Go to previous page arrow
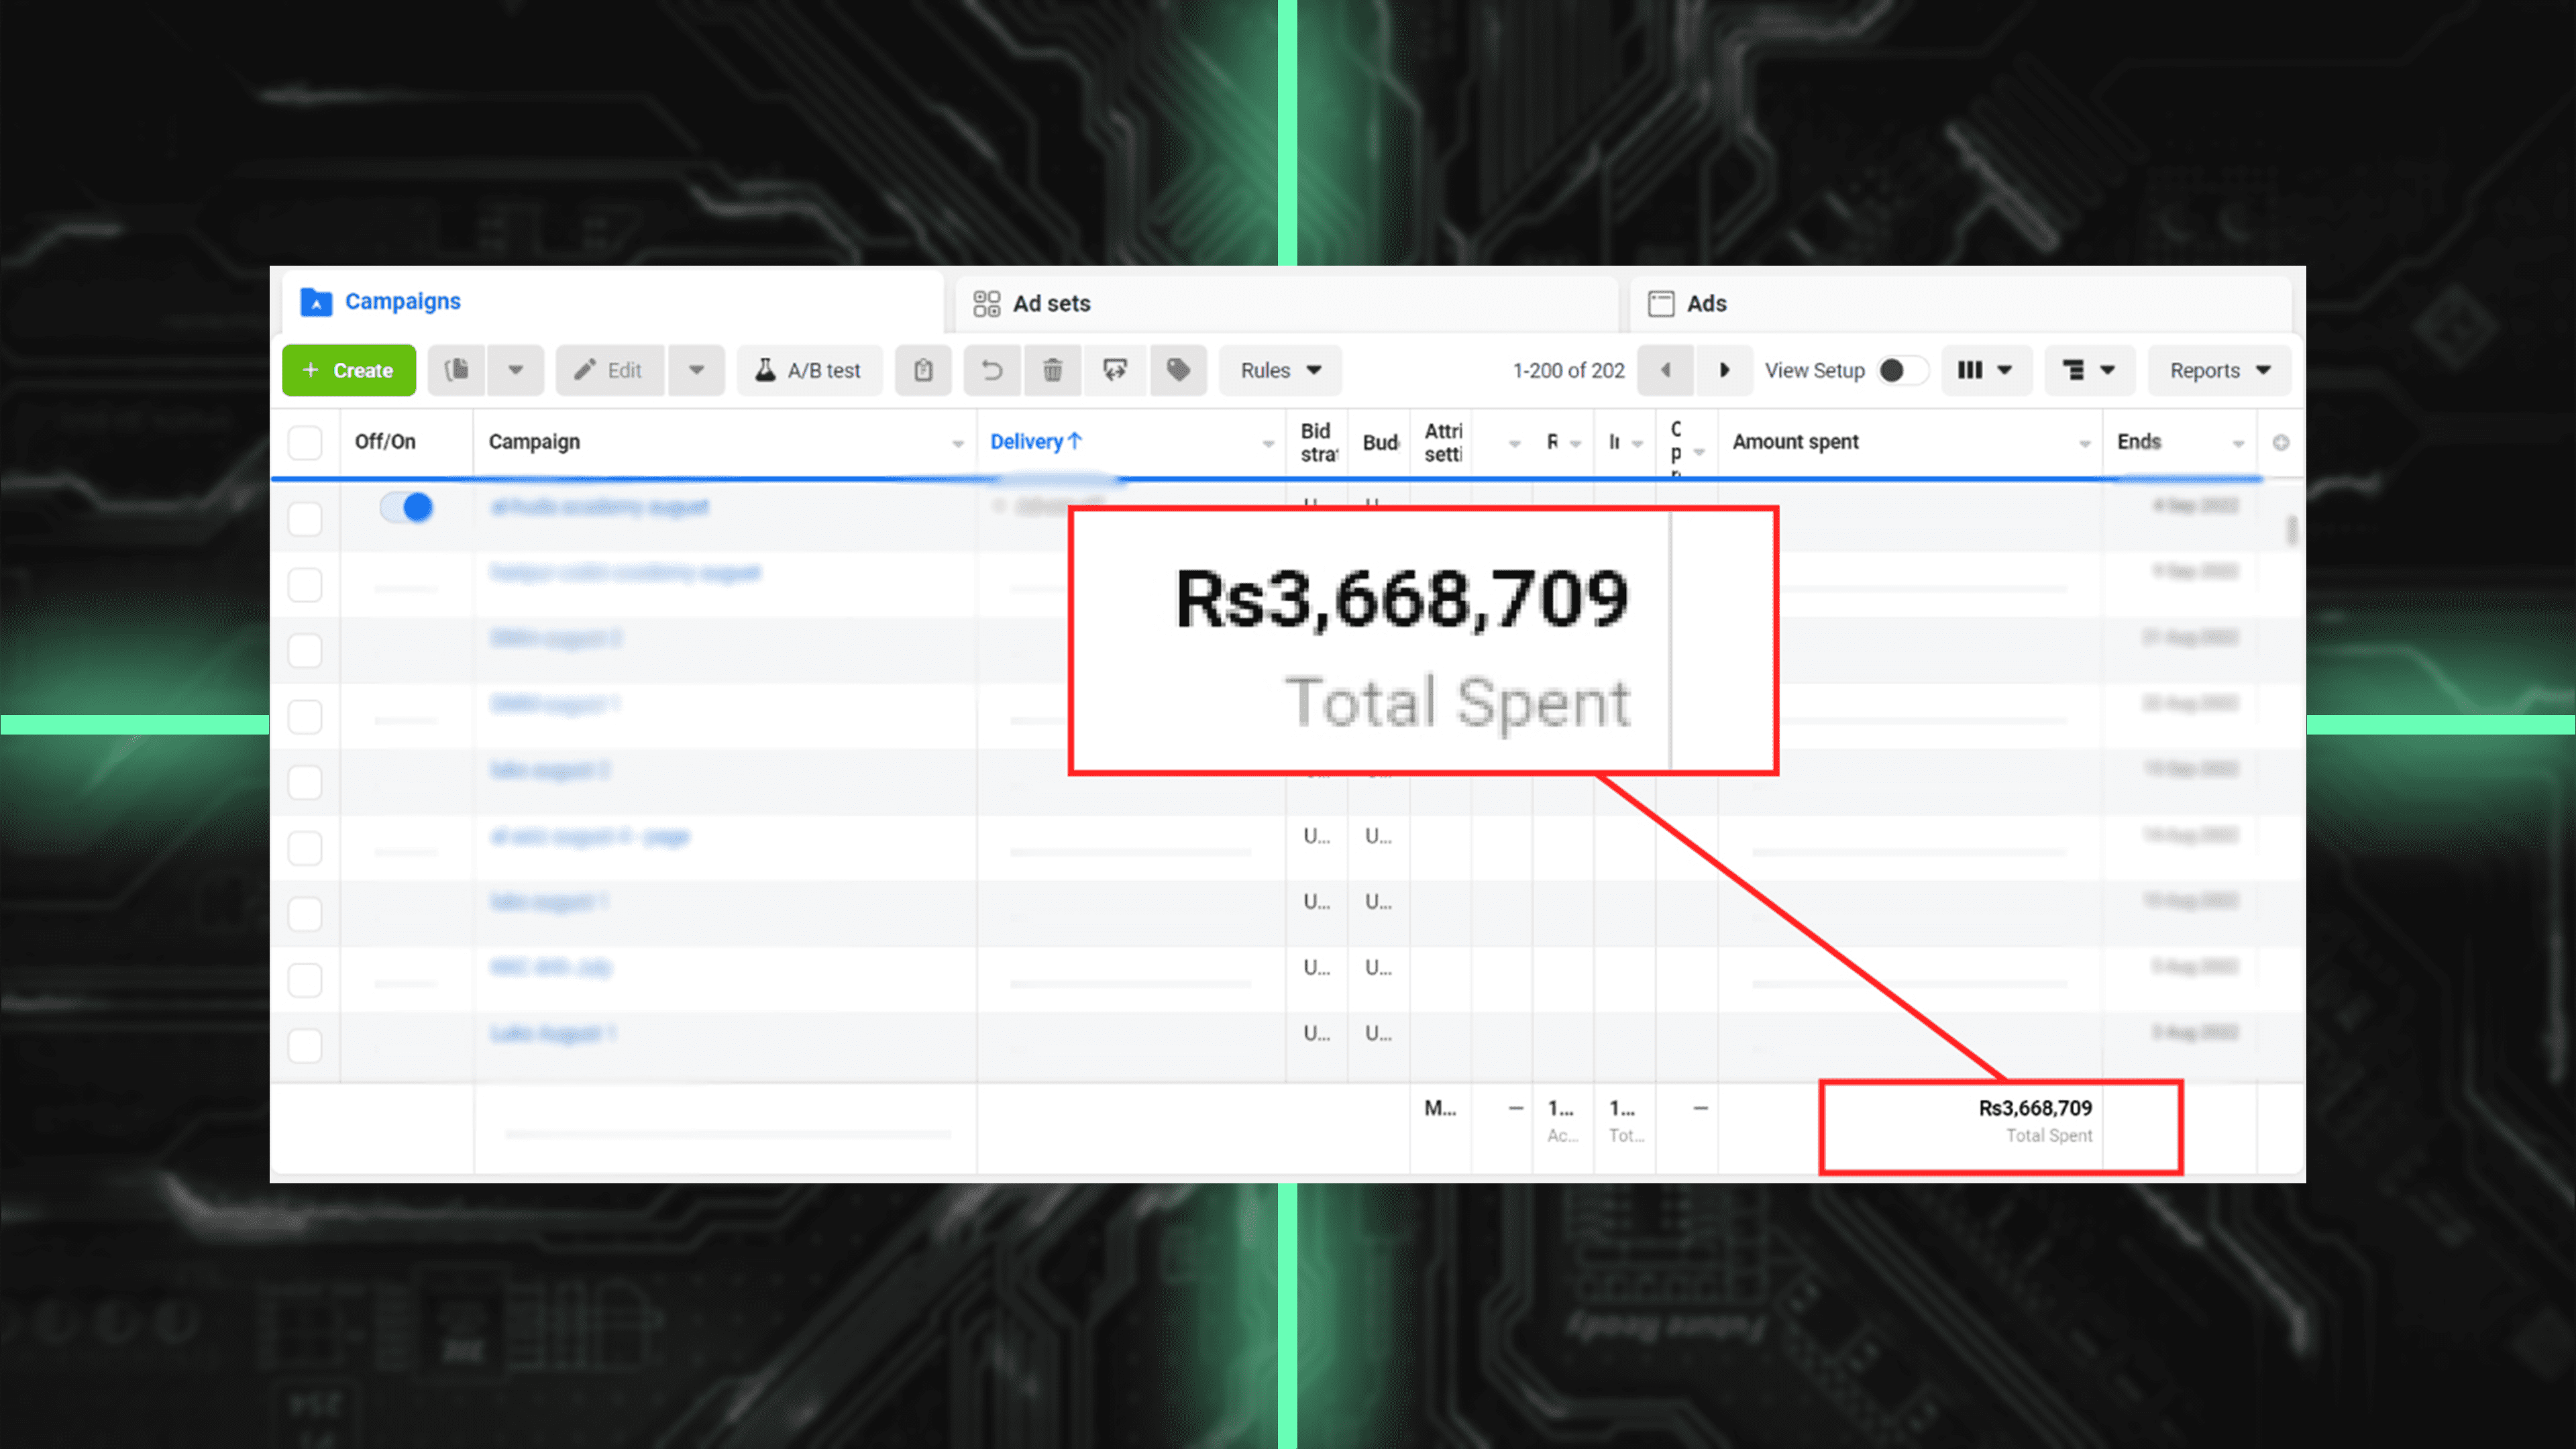This screenshot has height=1449, width=2576. [1665, 370]
